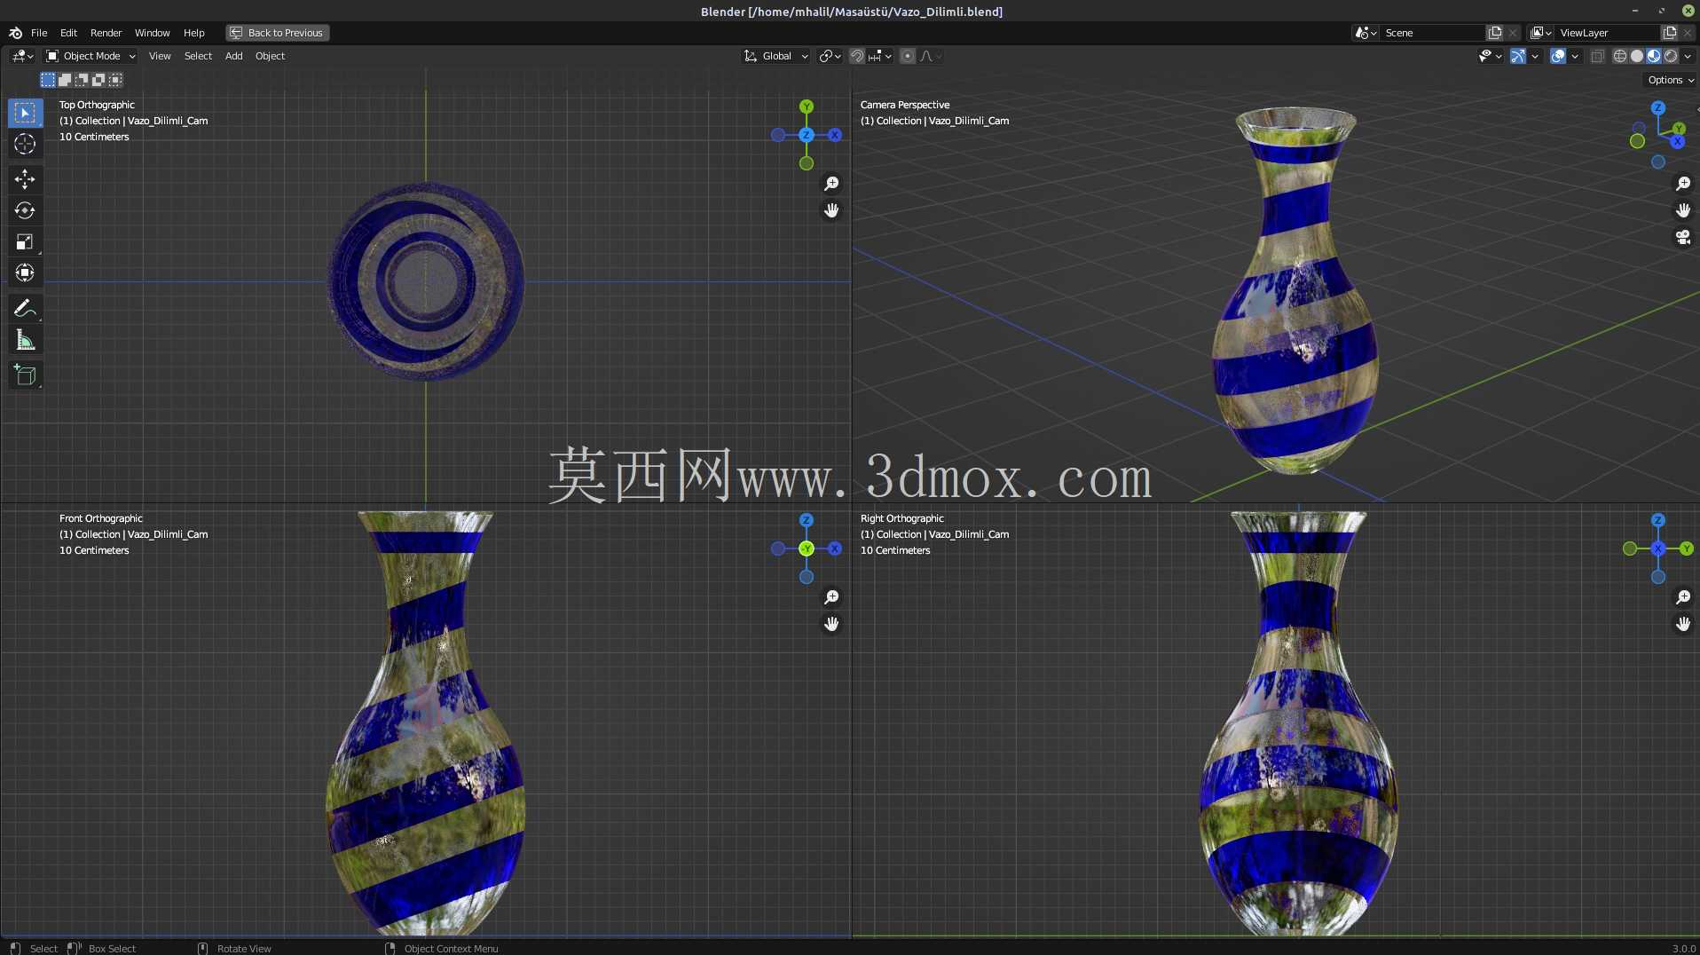Open the pivot point dropdown
This screenshot has width=1700, height=955.
coord(830,56)
